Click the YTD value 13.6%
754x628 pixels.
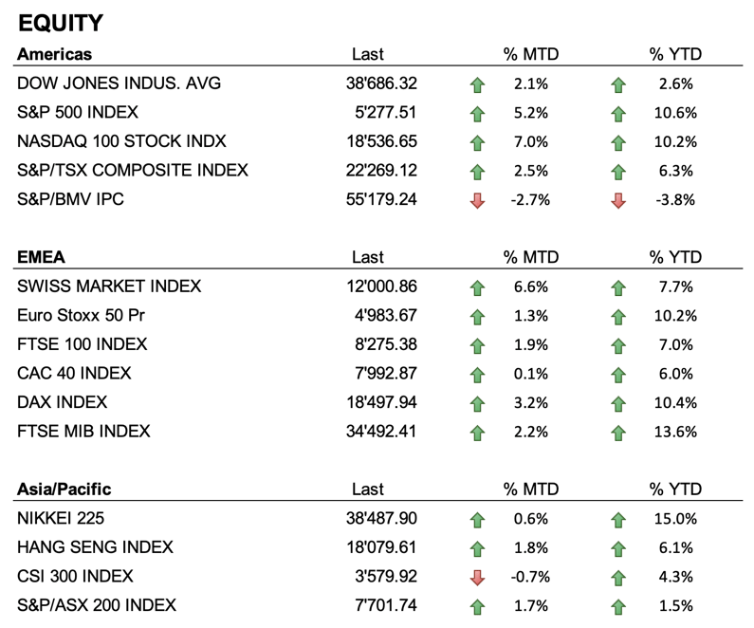click(675, 432)
